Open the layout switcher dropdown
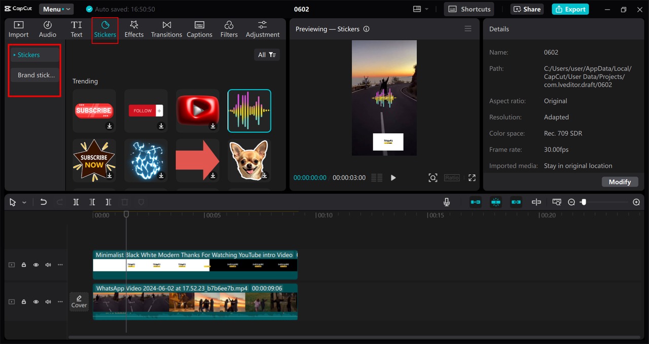Screen dimensions: 649x344 420,9
